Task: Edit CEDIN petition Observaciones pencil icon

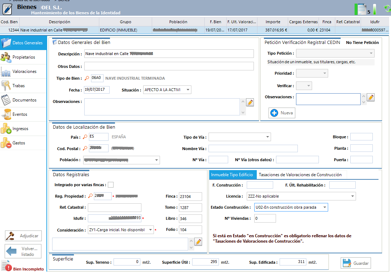Action: (371, 98)
